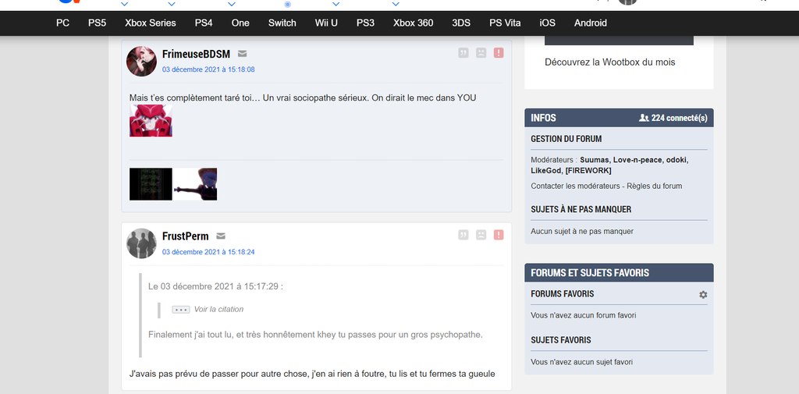This screenshot has height=394, width=799.
Task: Expand the hidden quote via the three-dots button
Action: tap(181, 310)
